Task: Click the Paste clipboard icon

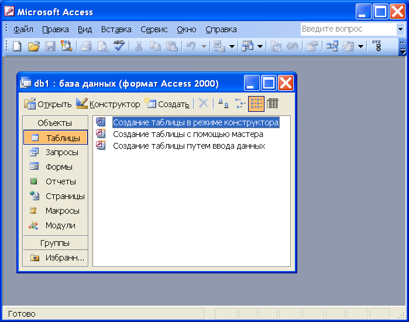Action: [172, 46]
